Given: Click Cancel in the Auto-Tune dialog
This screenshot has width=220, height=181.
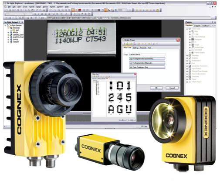Looking at the screenshot, I should pyautogui.click(x=172, y=88).
